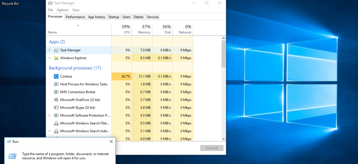Expand Microsoft Windows Search Indexer group
Image resolution: width=358 pixels, height=164 pixels.
tap(49, 131)
